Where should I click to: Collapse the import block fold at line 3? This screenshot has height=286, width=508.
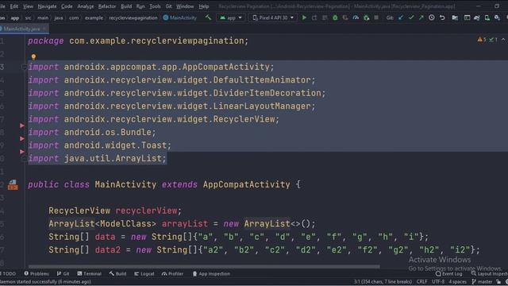coord(24,67)
